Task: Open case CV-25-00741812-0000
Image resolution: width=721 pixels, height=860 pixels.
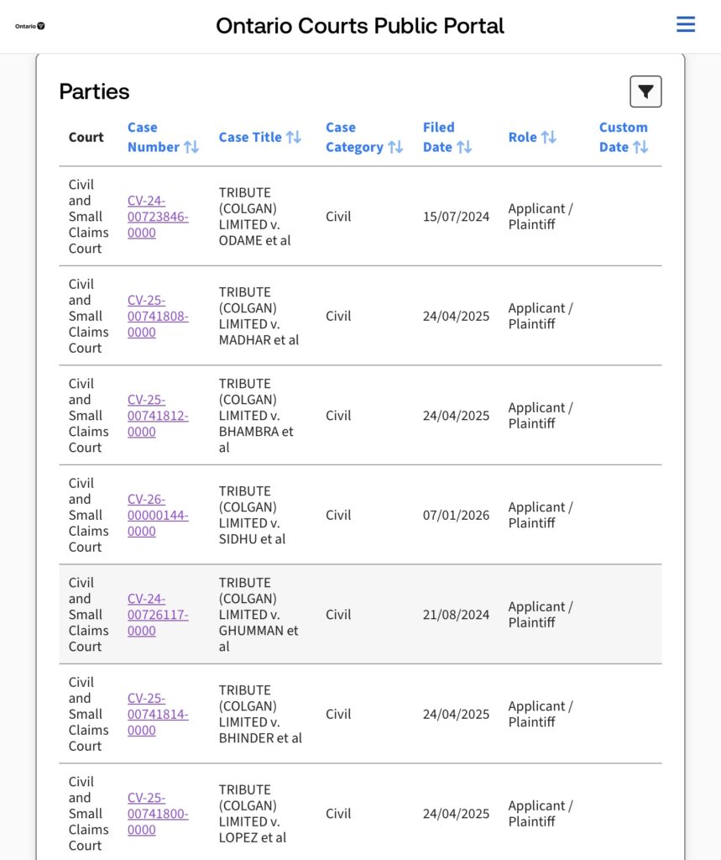Action: point(158,416)
